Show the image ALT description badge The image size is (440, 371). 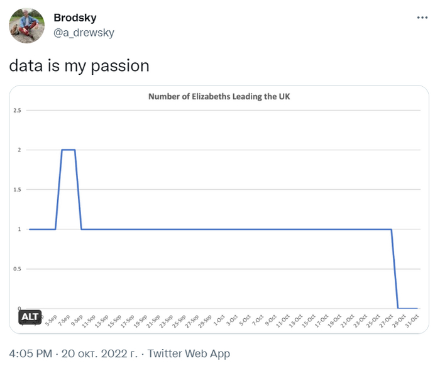30,317
